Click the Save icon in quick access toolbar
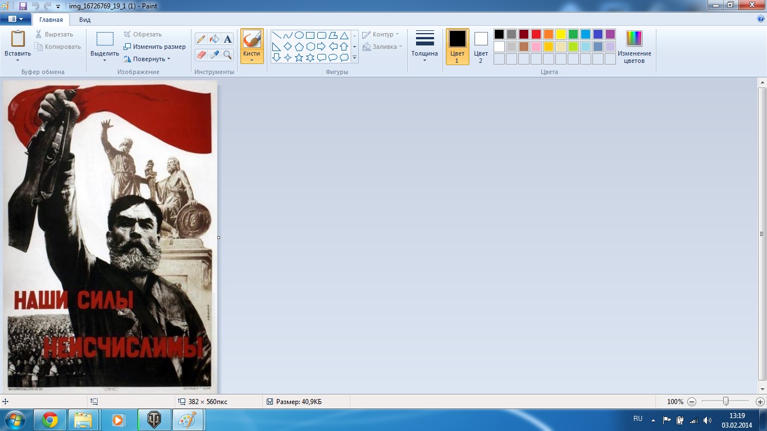The height and width of the screenshot is (431, 767). (x=22, y=6)
